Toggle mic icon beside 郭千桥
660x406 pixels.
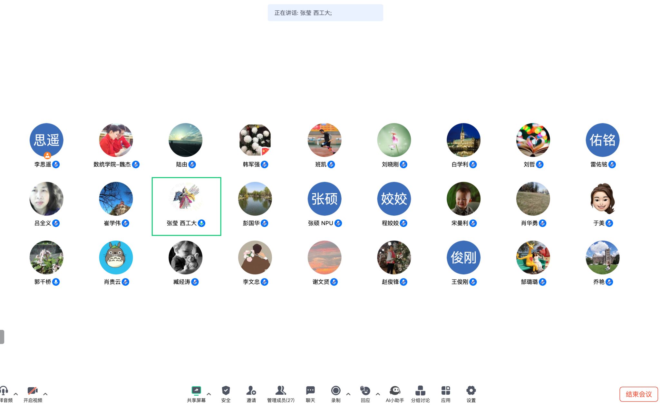(56, 282)
